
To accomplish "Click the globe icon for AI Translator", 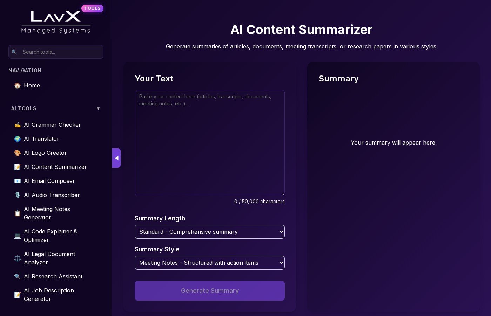I will 17,139.
